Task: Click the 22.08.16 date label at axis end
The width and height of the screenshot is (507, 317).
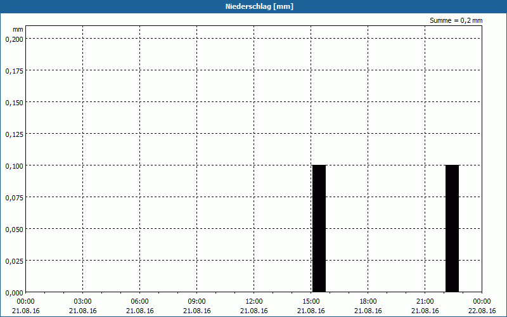Action: (482, 311)
